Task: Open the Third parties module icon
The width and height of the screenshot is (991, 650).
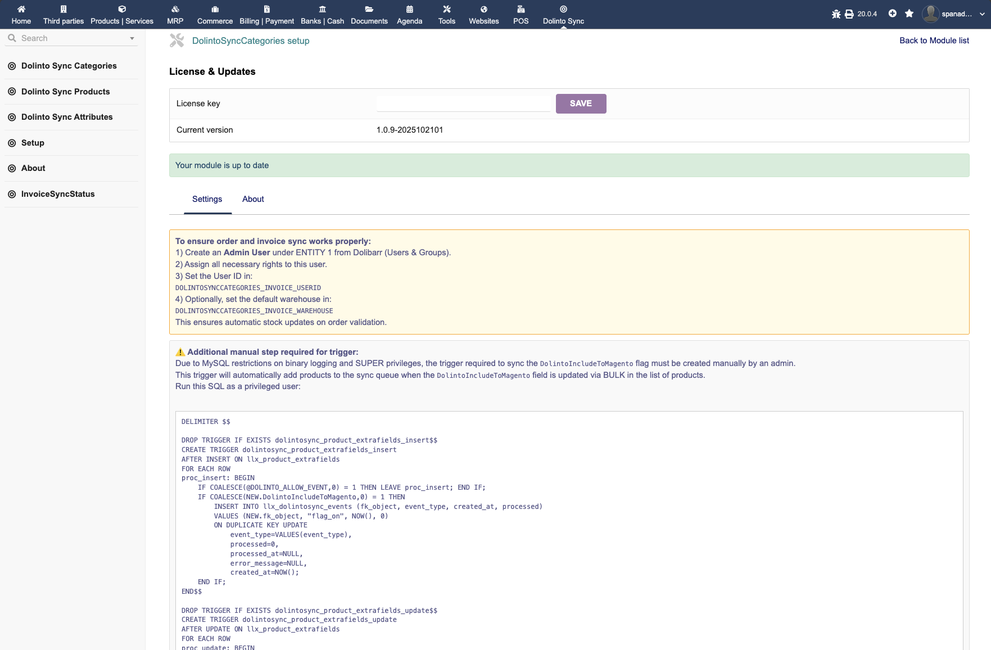Action: coord(64,9)
